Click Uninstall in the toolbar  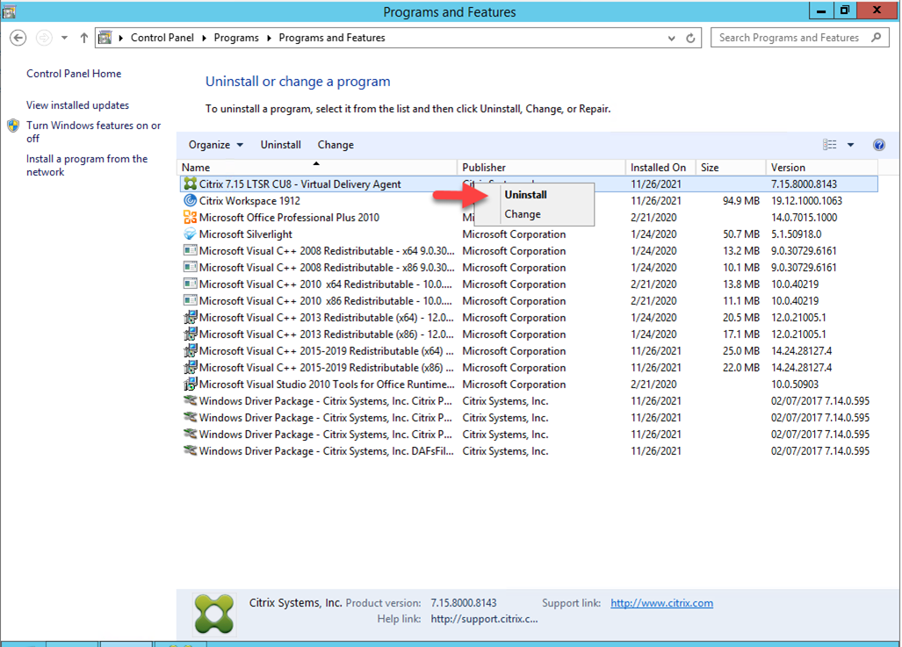(281, 145)
